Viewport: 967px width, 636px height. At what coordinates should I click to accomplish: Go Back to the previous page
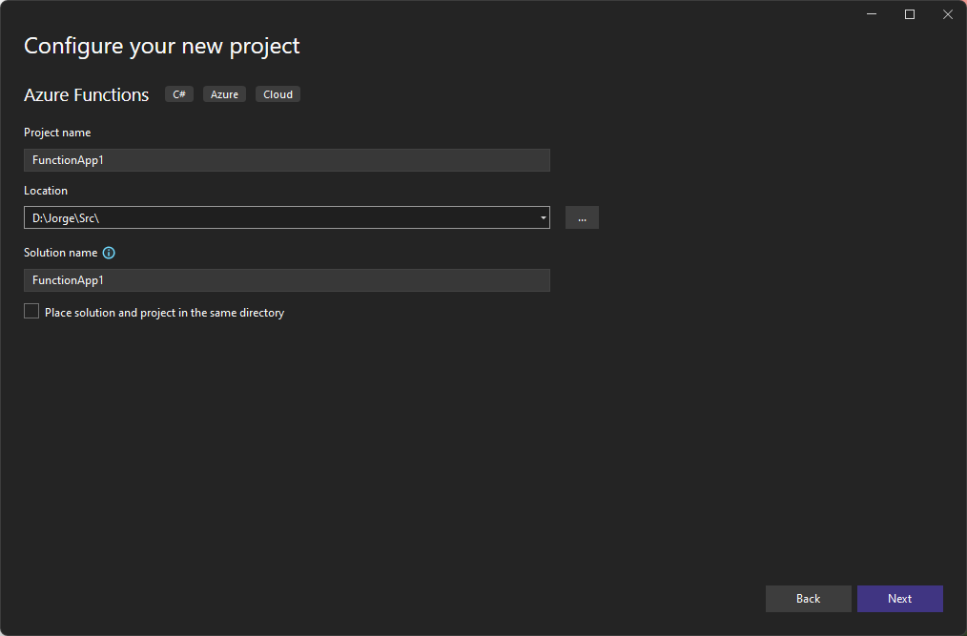tap(808, 599)
